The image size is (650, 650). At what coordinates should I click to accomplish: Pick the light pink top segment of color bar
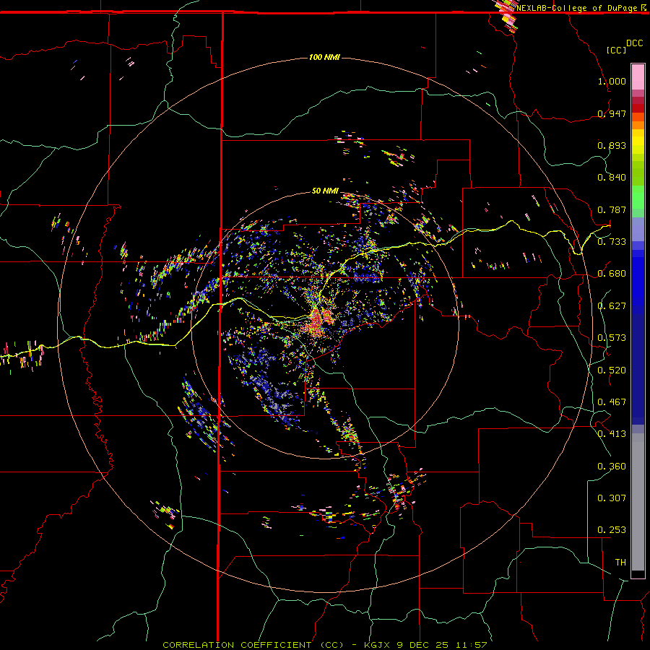638,77
